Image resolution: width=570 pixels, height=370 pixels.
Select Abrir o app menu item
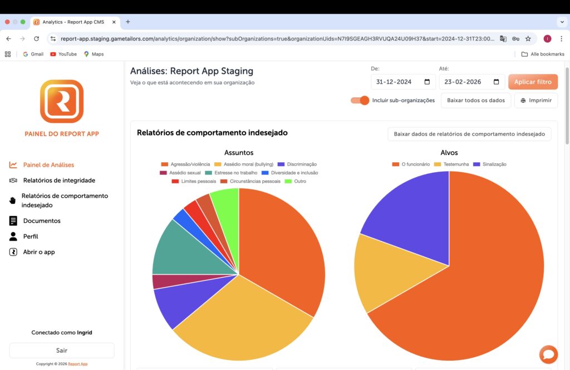click(x=39, y=252)
